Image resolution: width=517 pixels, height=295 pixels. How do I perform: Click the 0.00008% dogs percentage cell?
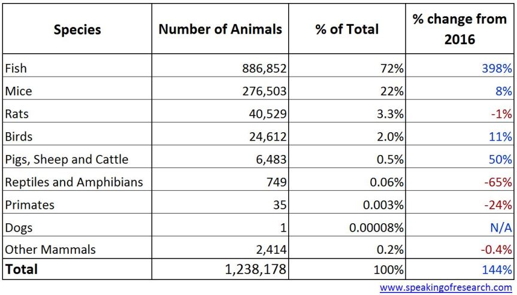point(375,227)
